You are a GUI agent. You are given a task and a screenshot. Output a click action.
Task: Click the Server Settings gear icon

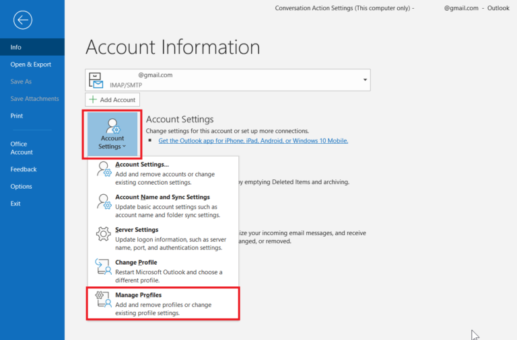tap(103, 234)
